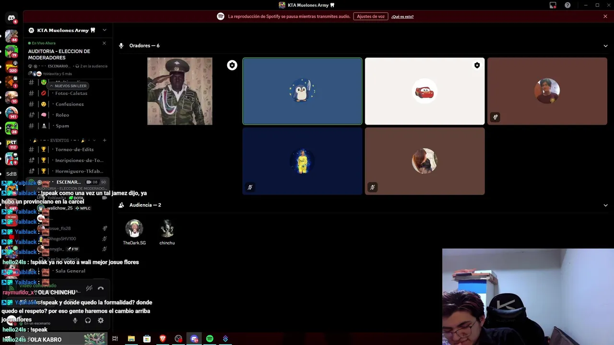Select the brown tile with person portrait
Image resolution: width=614 pixels, height=345 pixels.
point(547,91)
